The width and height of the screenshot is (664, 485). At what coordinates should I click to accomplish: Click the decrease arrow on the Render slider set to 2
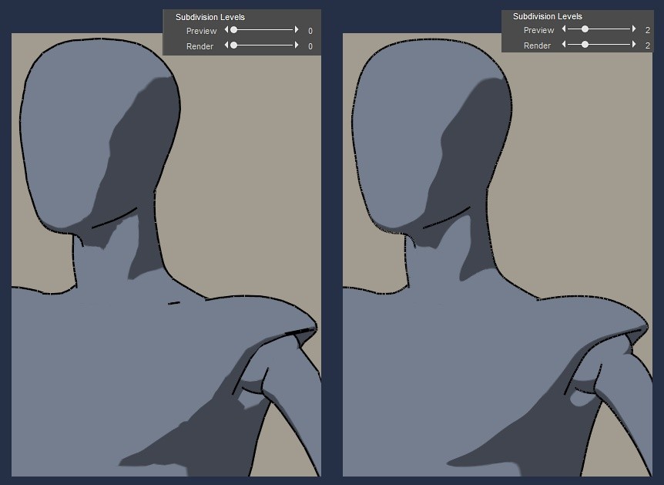point(564,45)
